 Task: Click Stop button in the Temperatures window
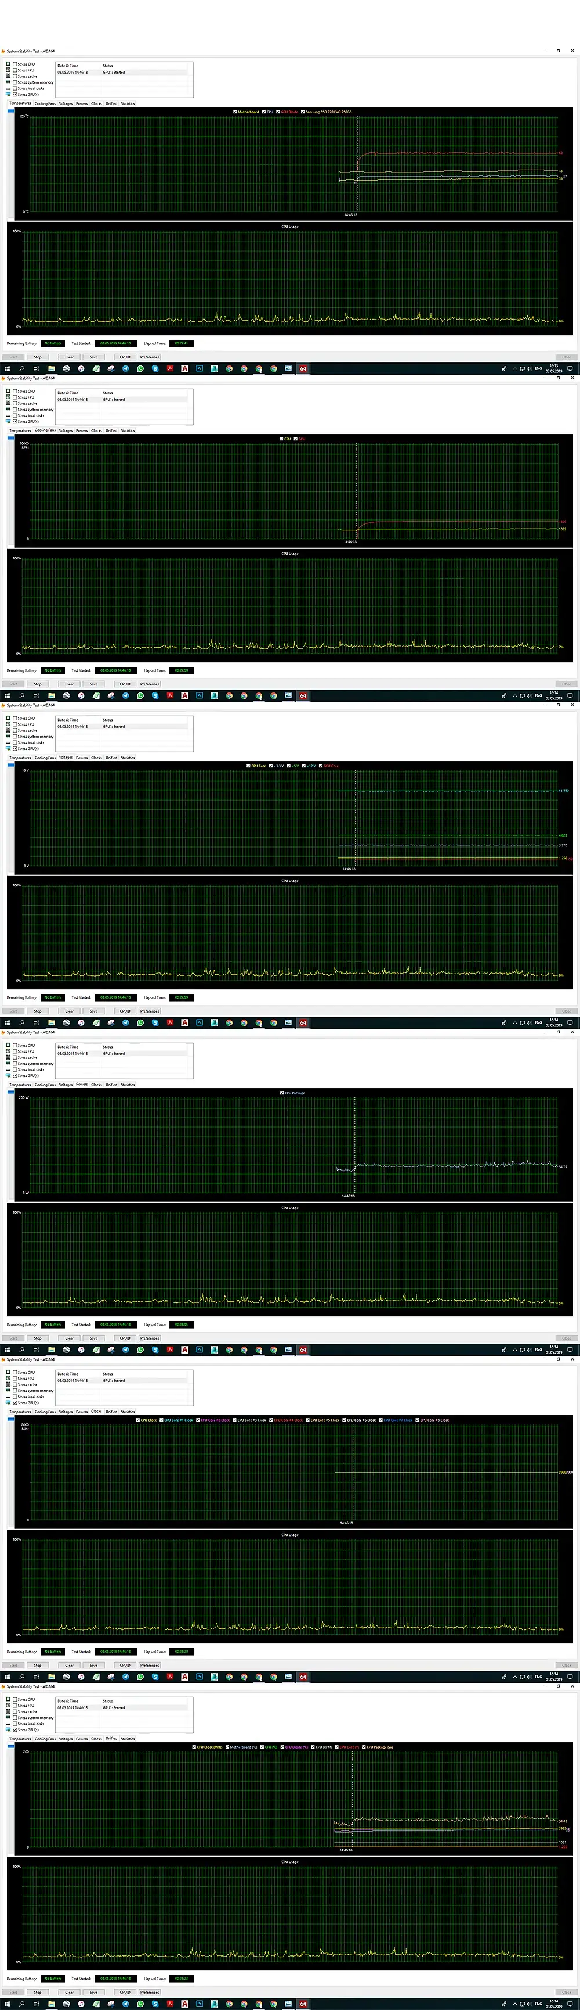(x=37, y=357)
